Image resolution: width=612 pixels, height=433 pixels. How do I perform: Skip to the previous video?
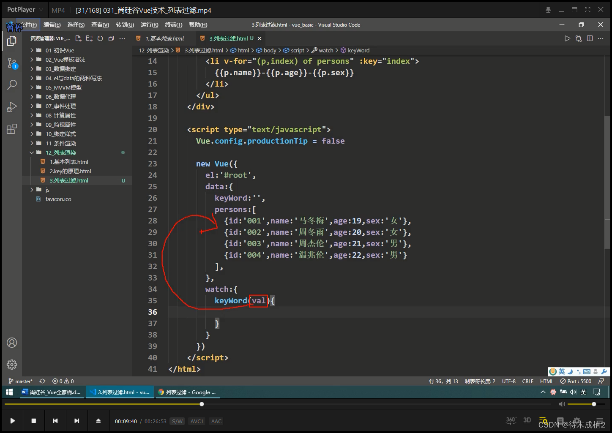55,421
